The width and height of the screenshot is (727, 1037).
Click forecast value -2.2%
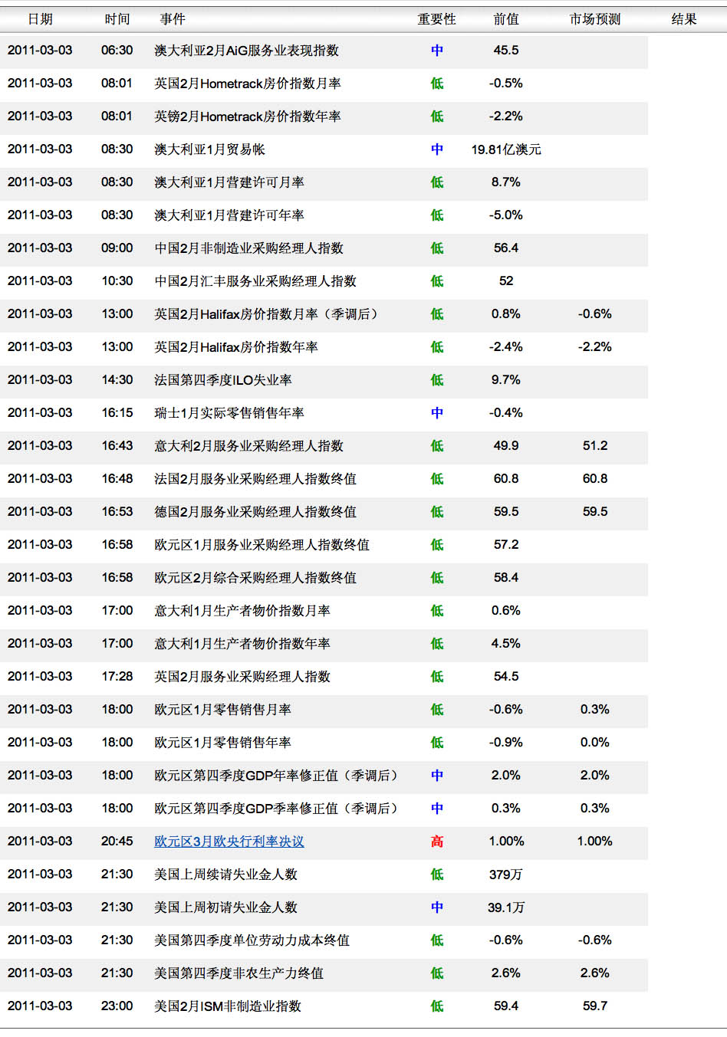[595, 347]
